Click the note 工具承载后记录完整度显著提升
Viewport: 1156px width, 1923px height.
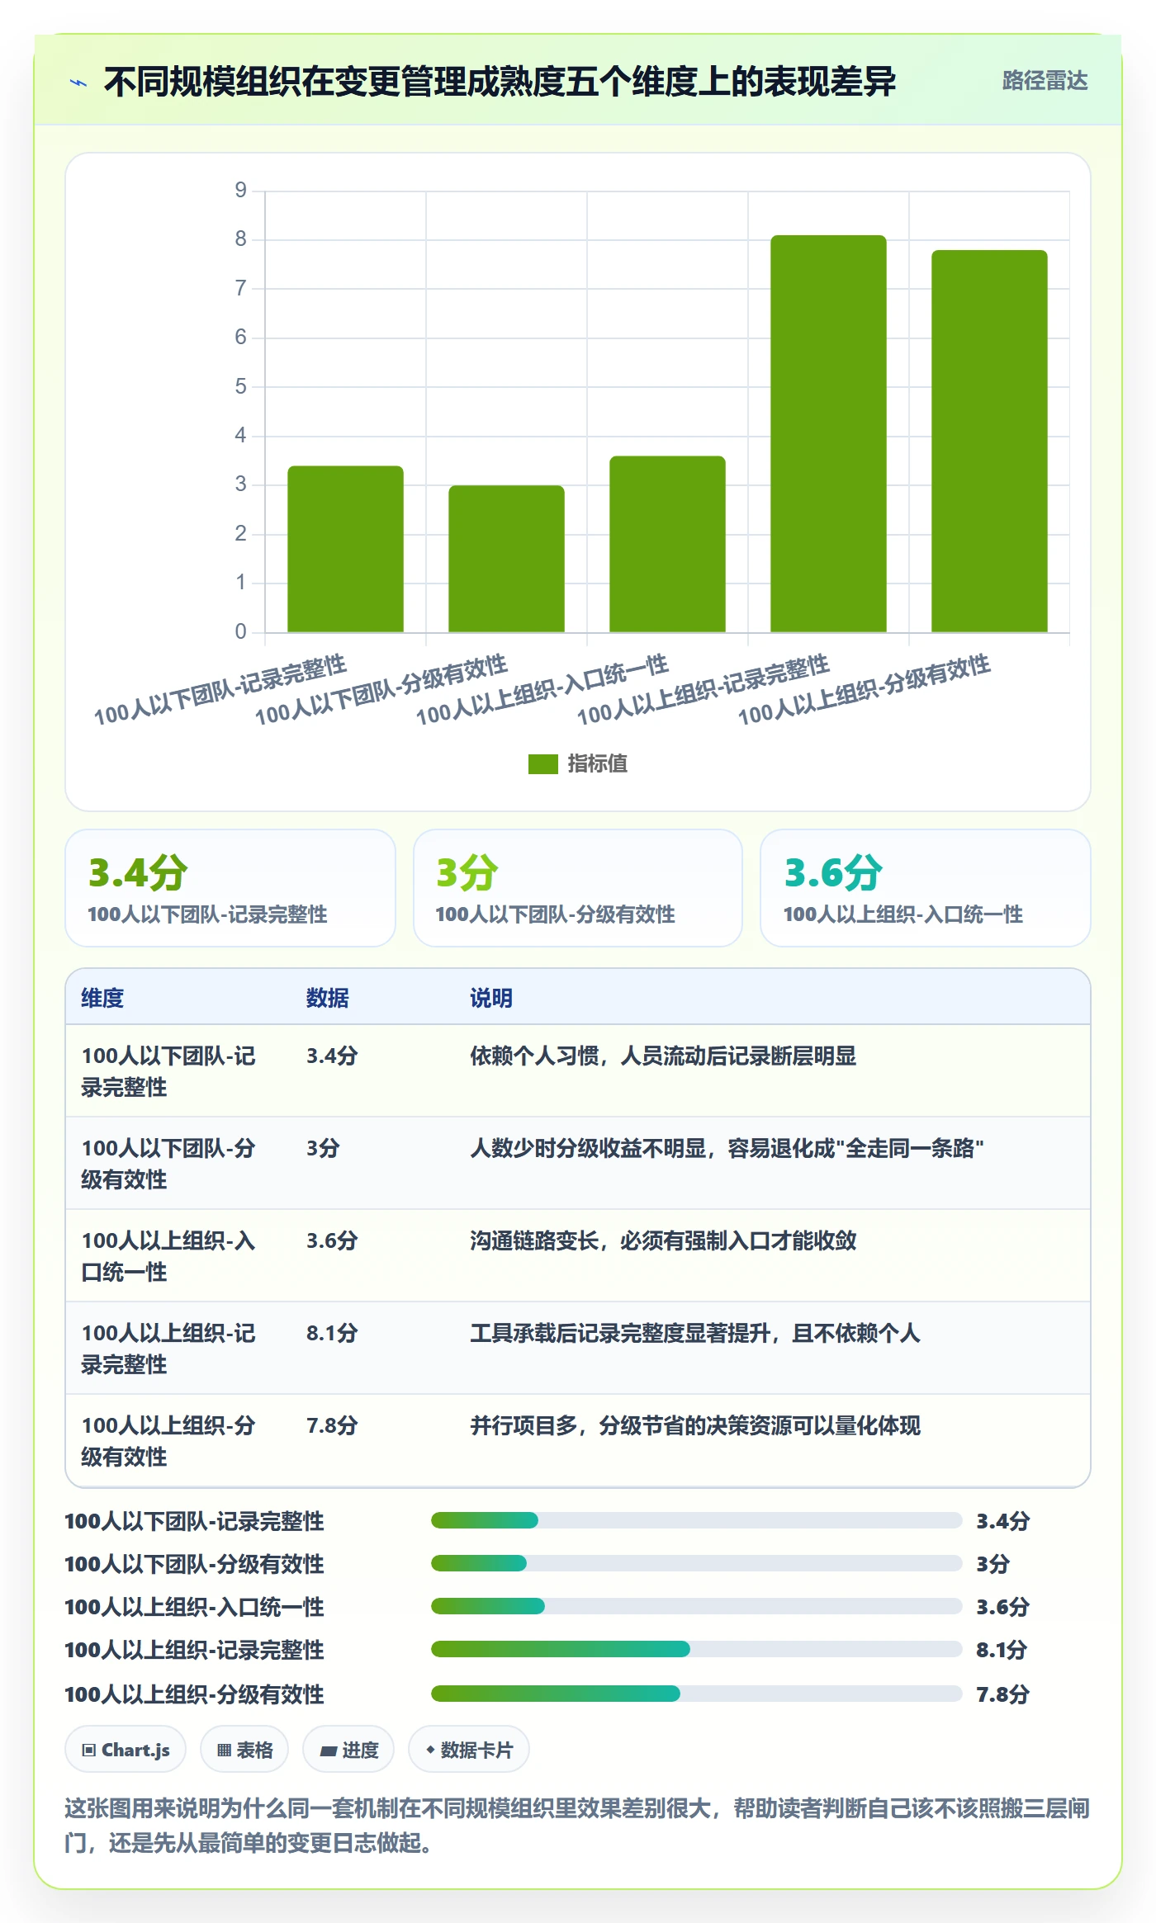(695, 1333)
